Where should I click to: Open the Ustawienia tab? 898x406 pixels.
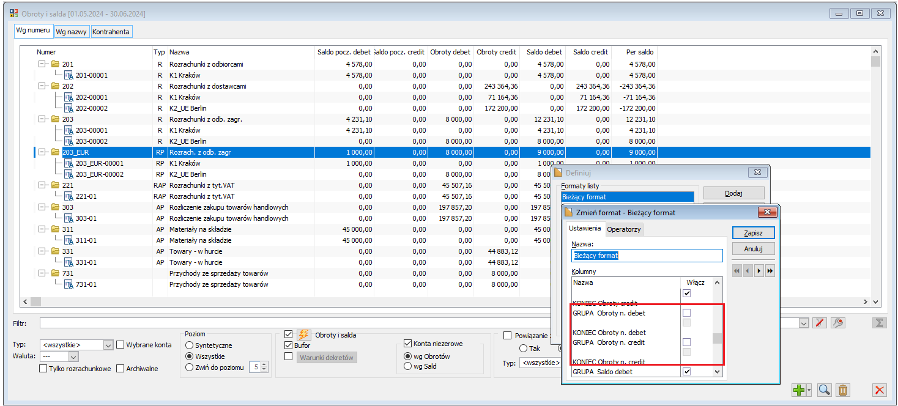pos(585,228)
